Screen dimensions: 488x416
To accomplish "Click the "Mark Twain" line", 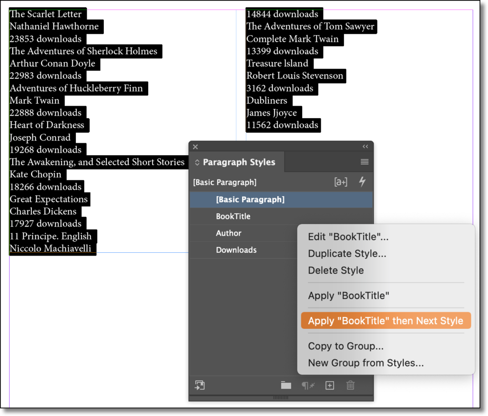I will tap(34, 100).
